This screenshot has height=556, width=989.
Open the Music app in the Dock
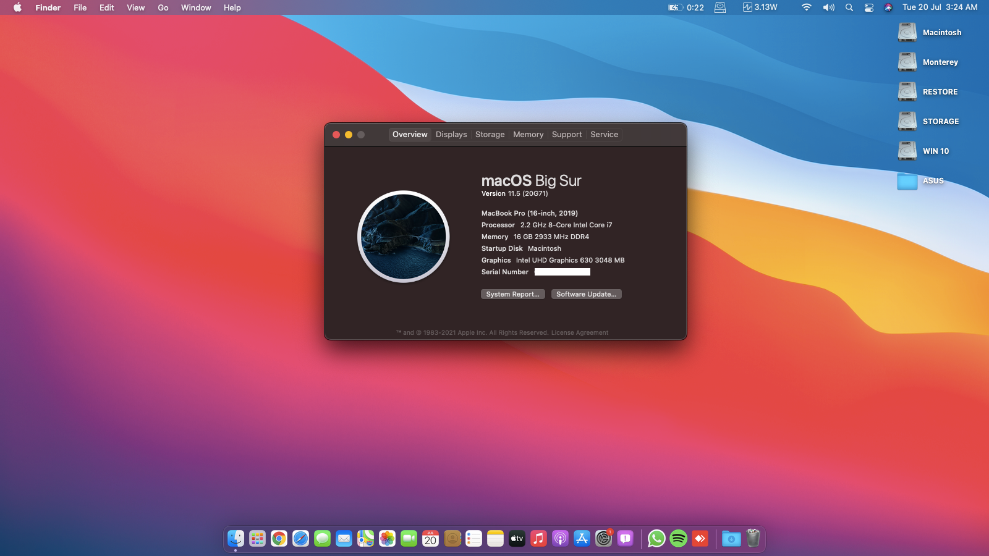coord(538,539)
